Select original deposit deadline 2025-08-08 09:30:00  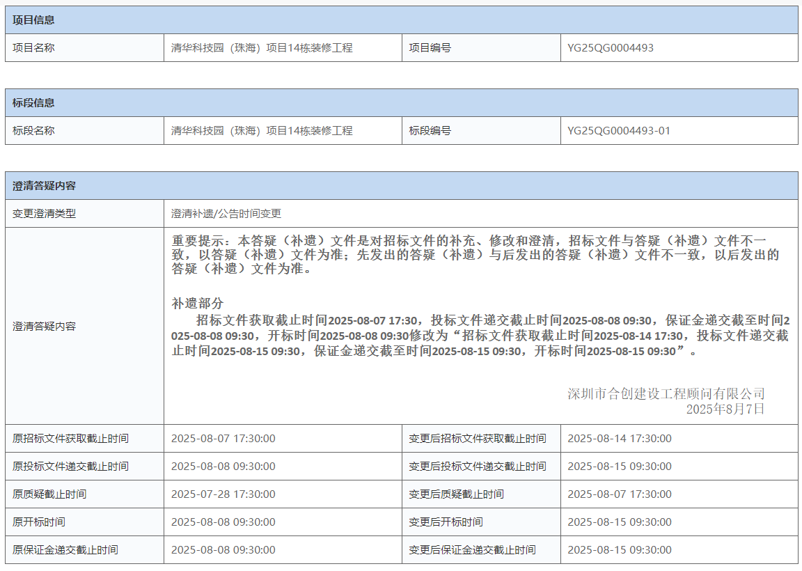(223, 549)
